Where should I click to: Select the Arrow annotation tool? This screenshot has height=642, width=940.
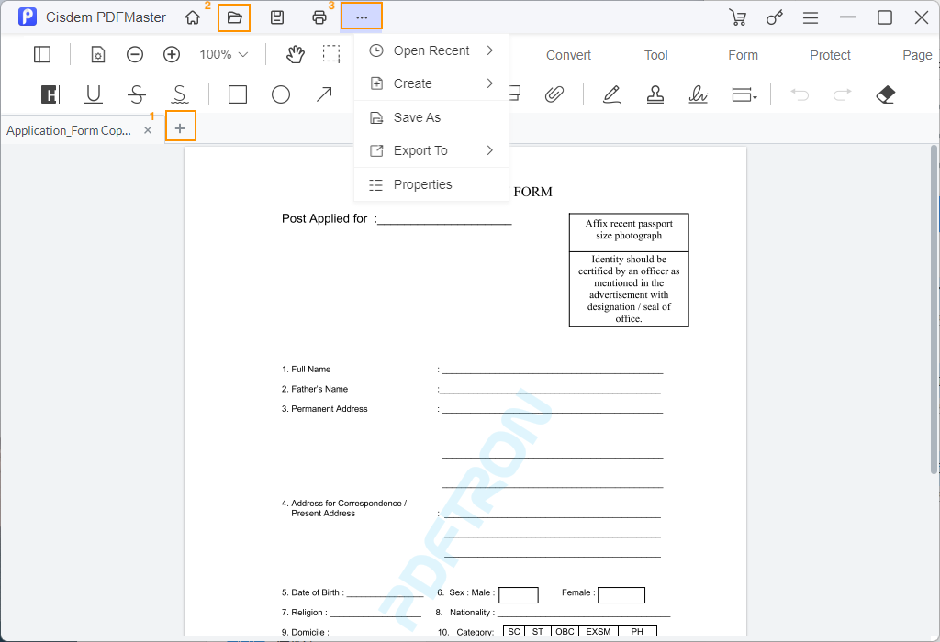click(x=324, y=94)
